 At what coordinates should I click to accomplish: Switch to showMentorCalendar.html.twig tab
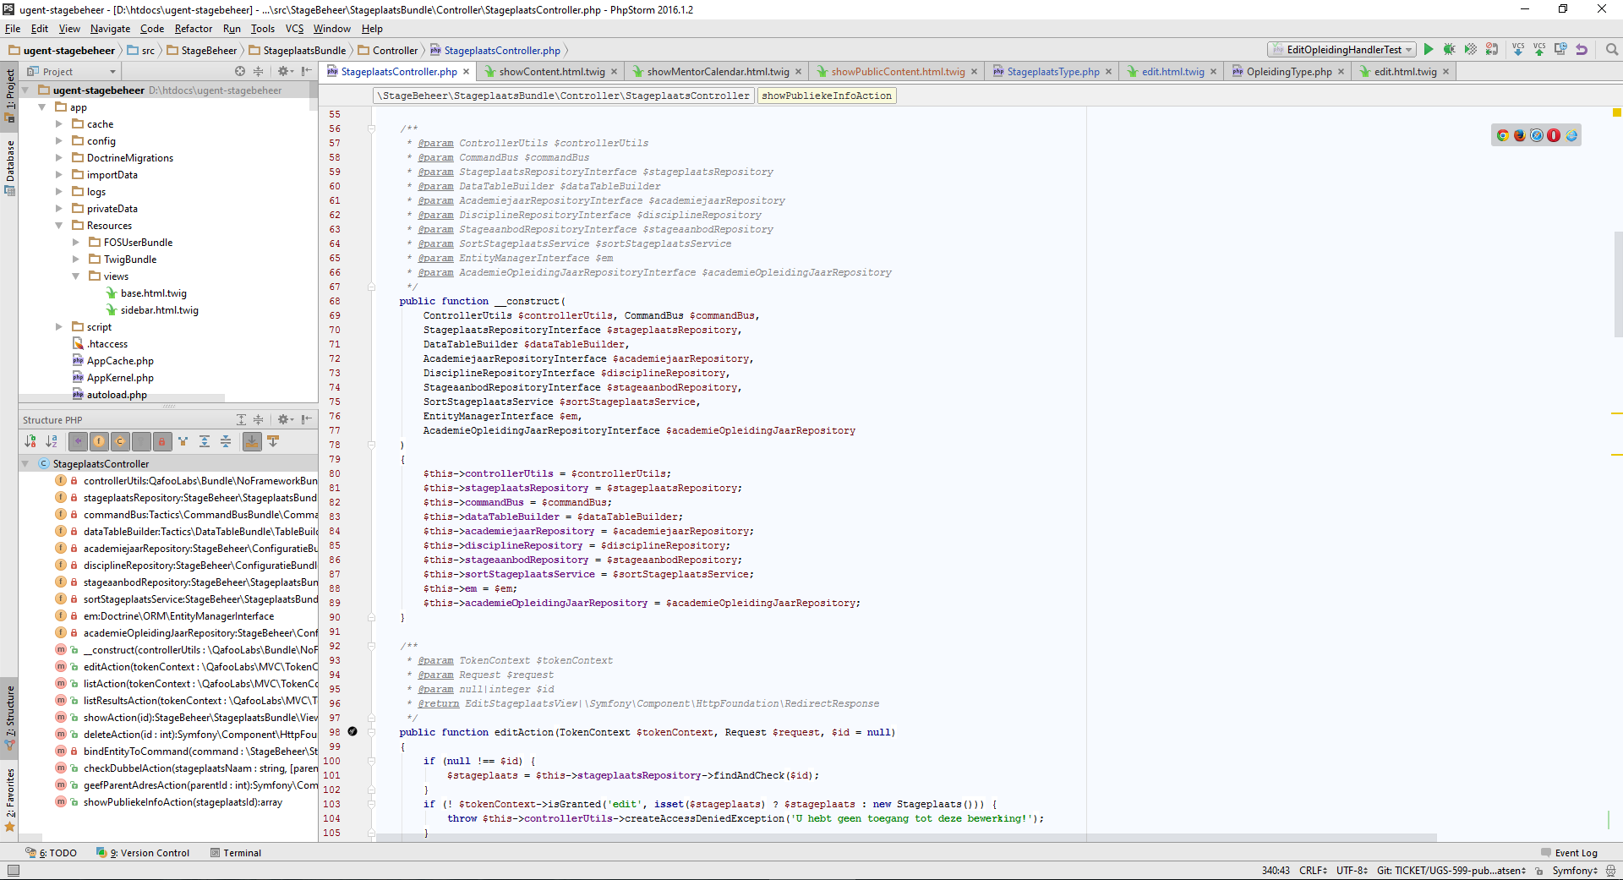717,72
